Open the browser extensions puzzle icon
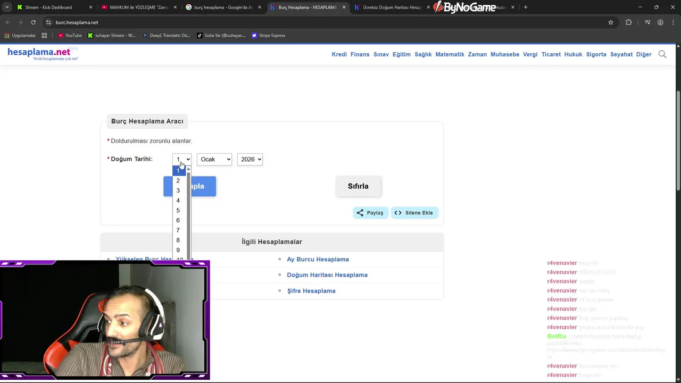 [x=628, y=22]
